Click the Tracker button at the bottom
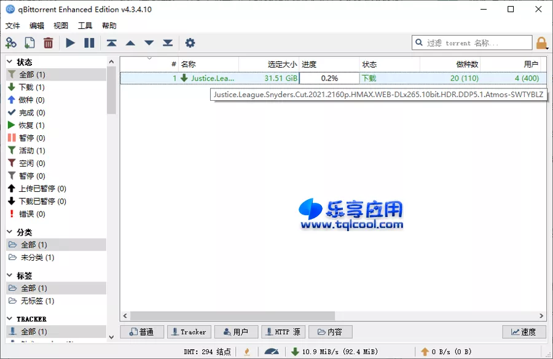The height and width of the screenshot is (359, 553). coord(189,331)
